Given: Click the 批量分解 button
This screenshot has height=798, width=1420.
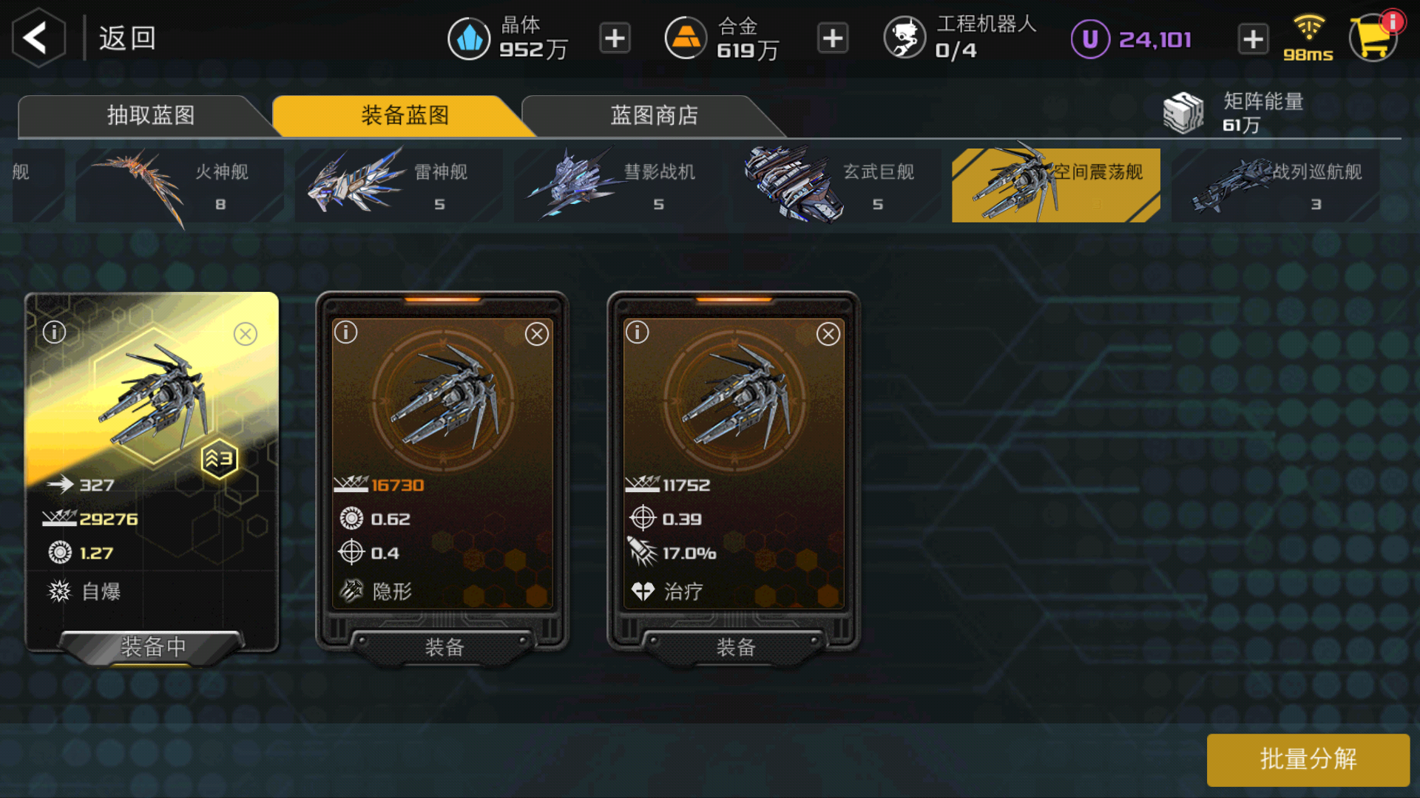Looking at the screenshot, I should click(x=1308, y=760).
